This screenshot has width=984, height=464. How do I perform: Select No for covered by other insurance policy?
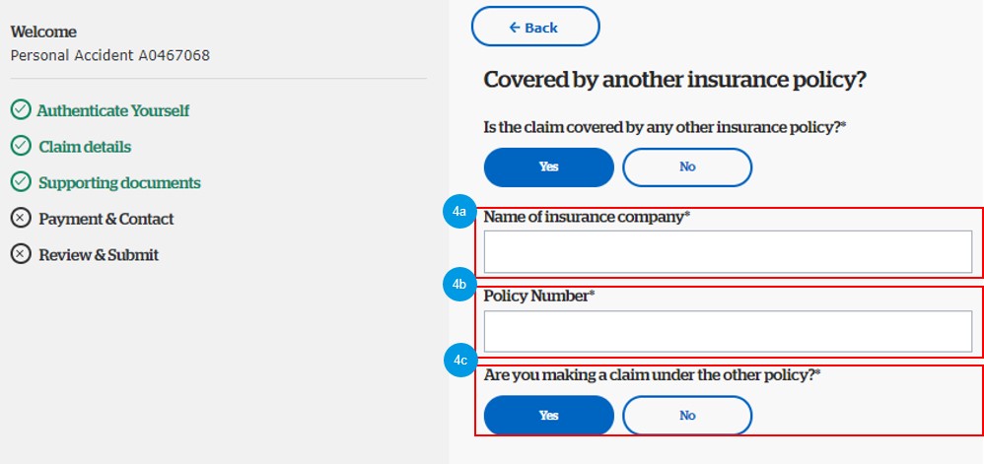click(687, 167)
